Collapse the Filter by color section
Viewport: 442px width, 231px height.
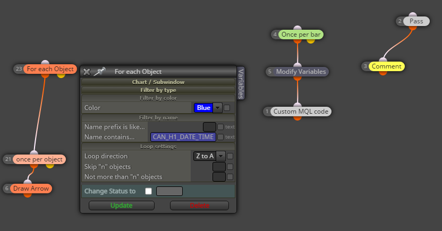[158, 98]
